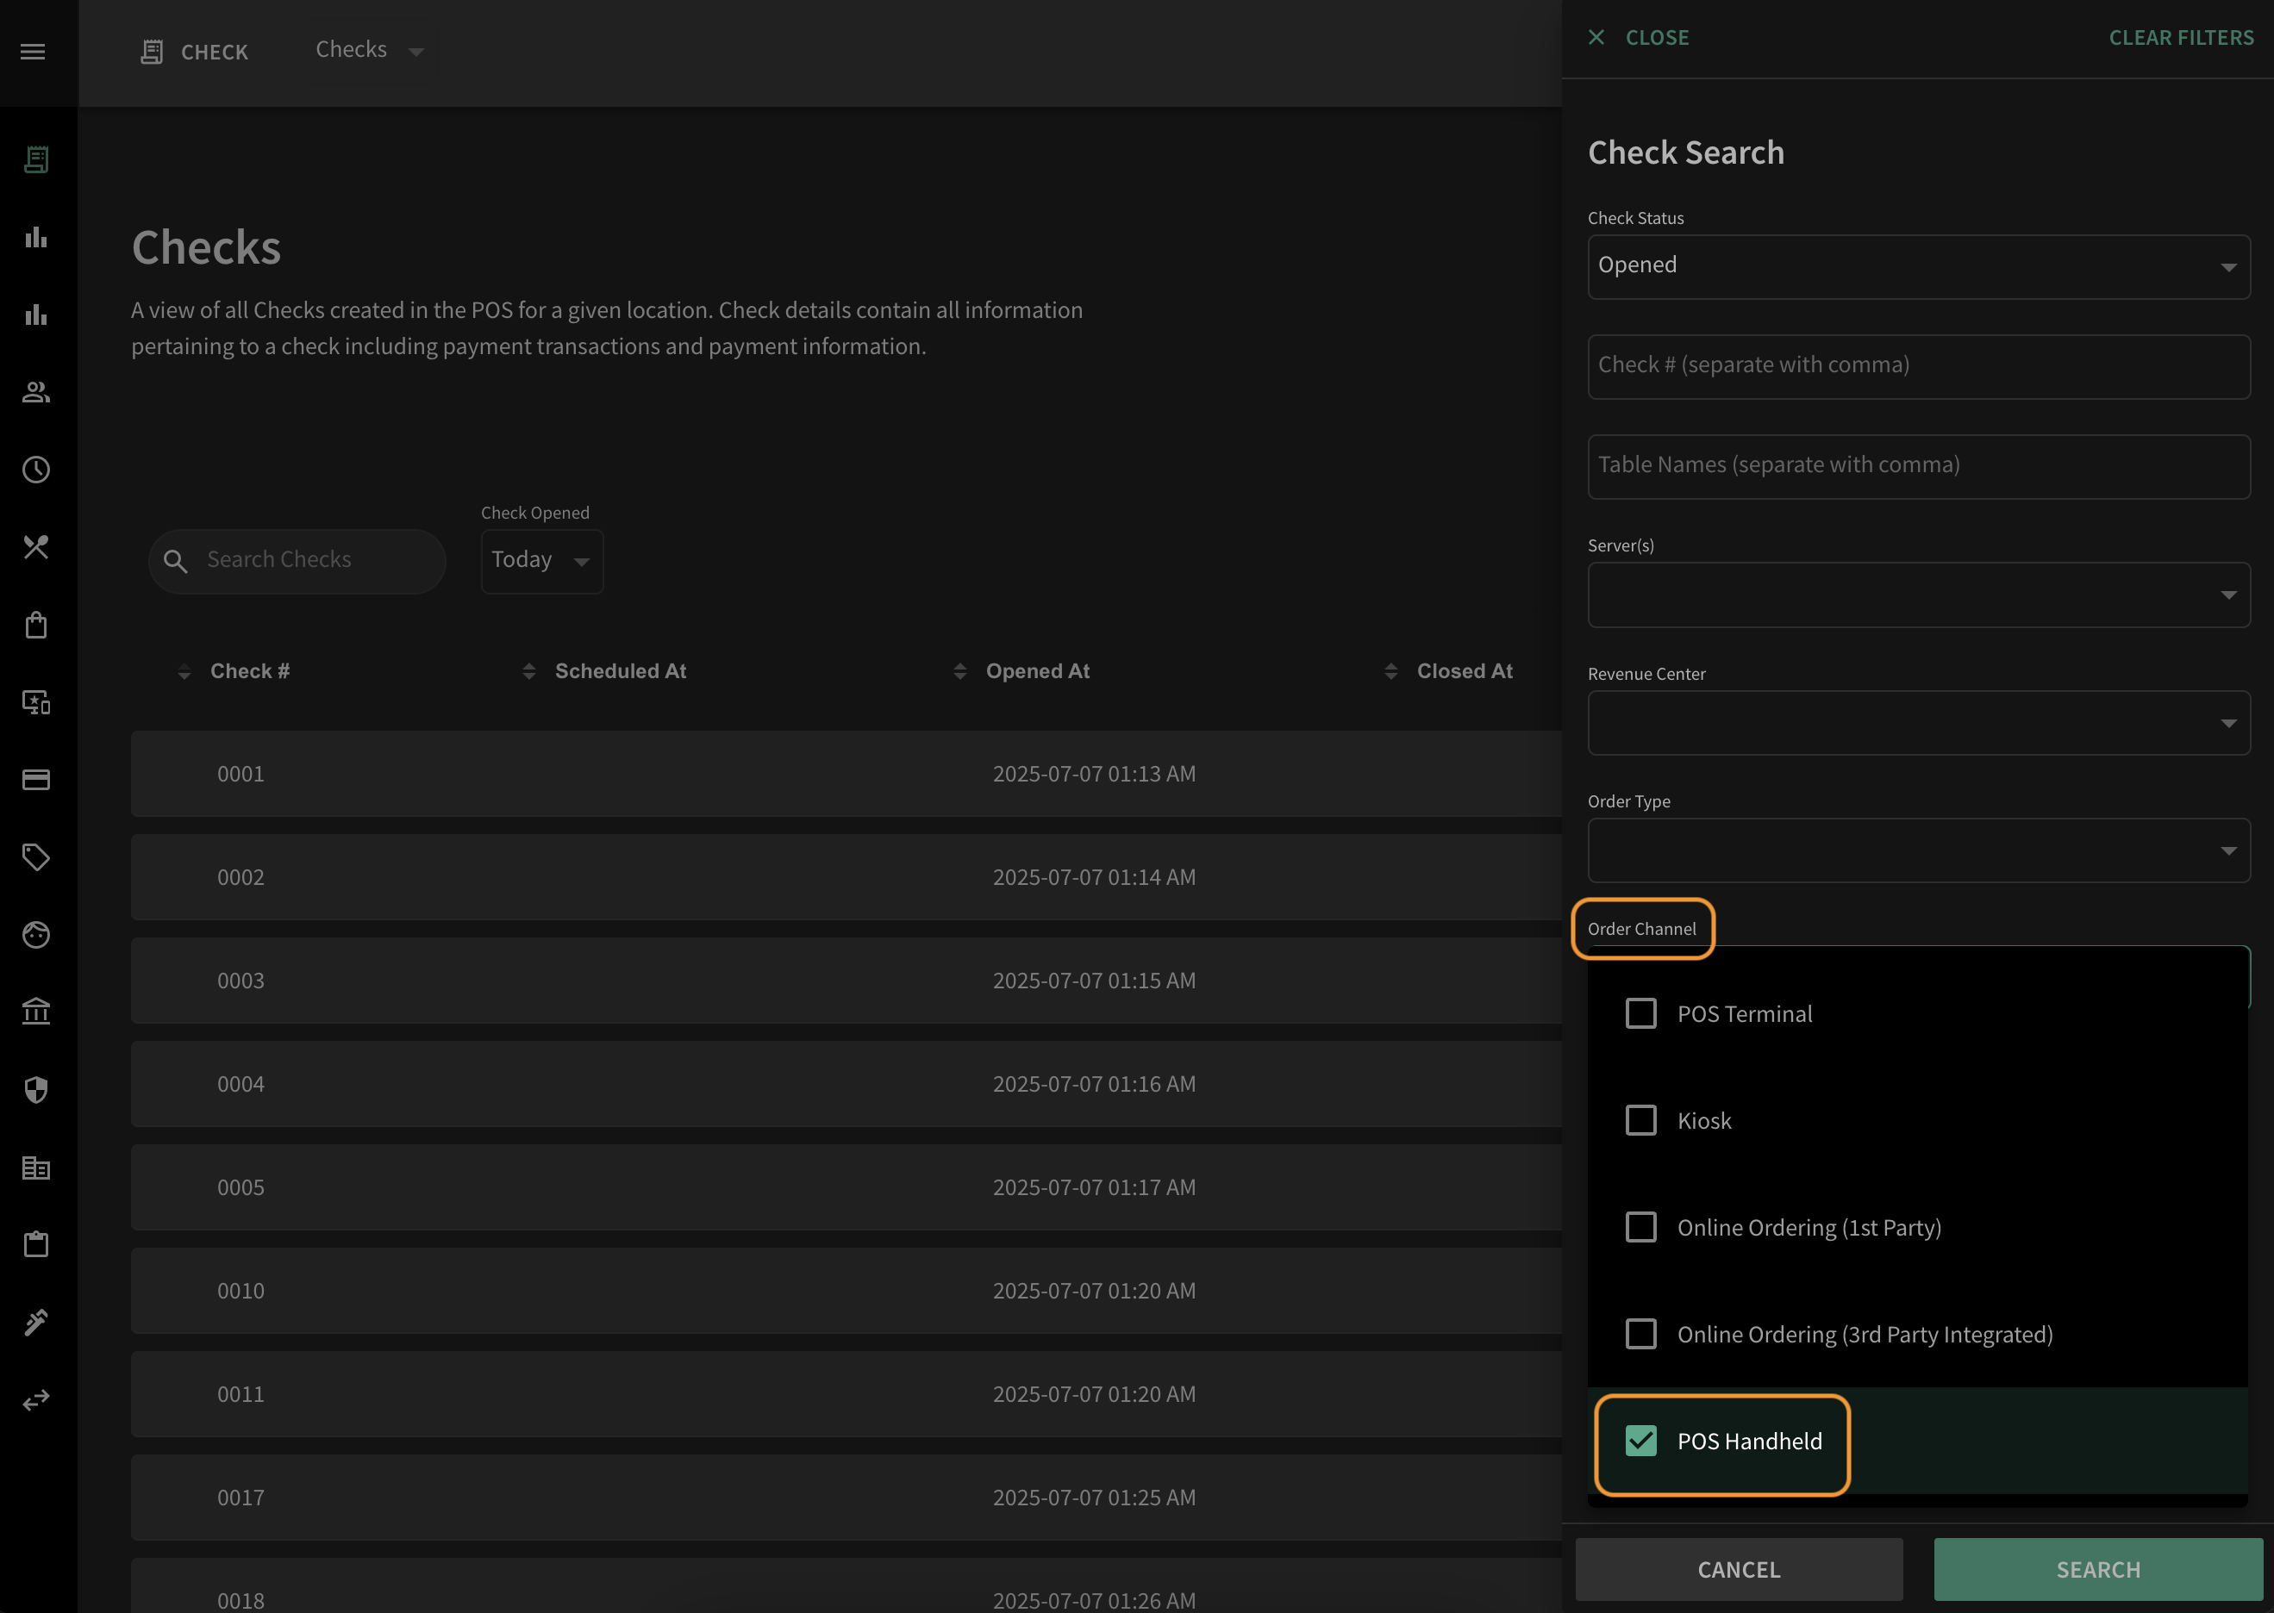
Task: Expand the Check Status dropdown
Action: coord(1918,266)
